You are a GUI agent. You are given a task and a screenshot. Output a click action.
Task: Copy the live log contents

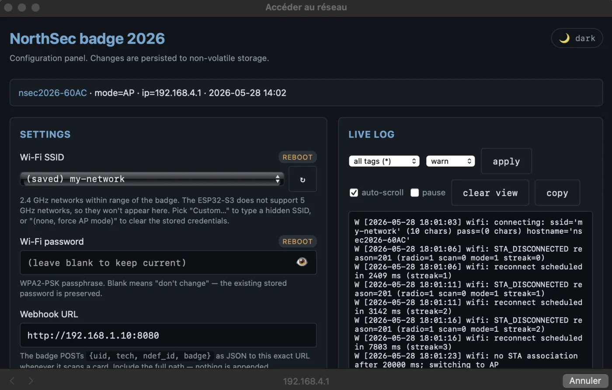(x=557, y=193)
